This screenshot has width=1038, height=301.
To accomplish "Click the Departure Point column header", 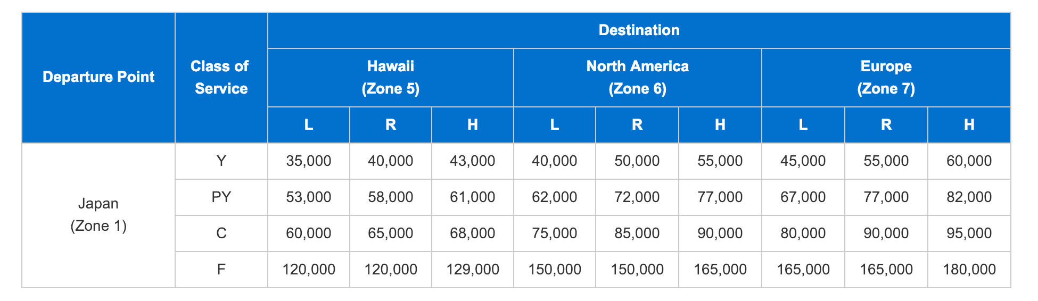I will tap(98, 77).
